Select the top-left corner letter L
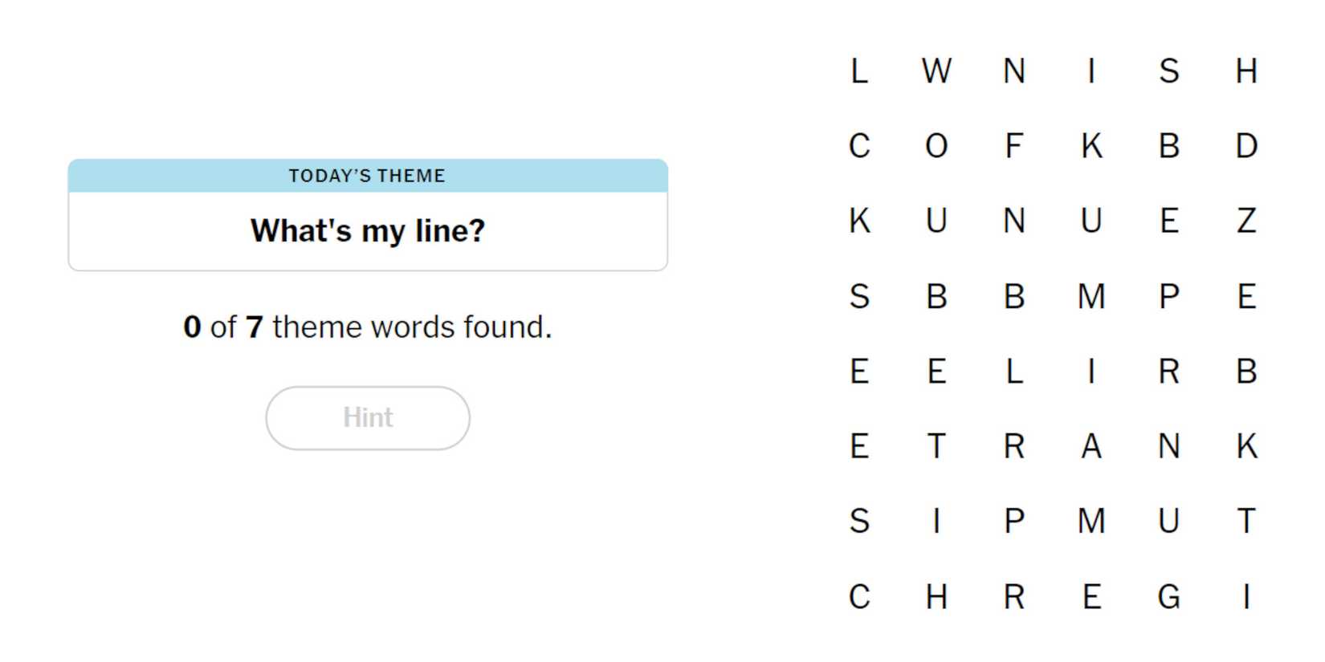This screenshot has width=1325, height=662. click(x=858, y=71)
